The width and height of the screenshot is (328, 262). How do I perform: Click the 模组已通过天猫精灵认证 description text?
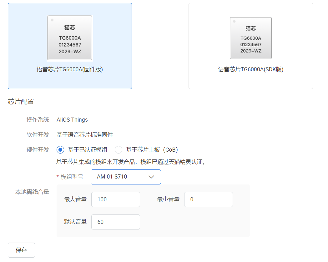click(x=173, y=162)
